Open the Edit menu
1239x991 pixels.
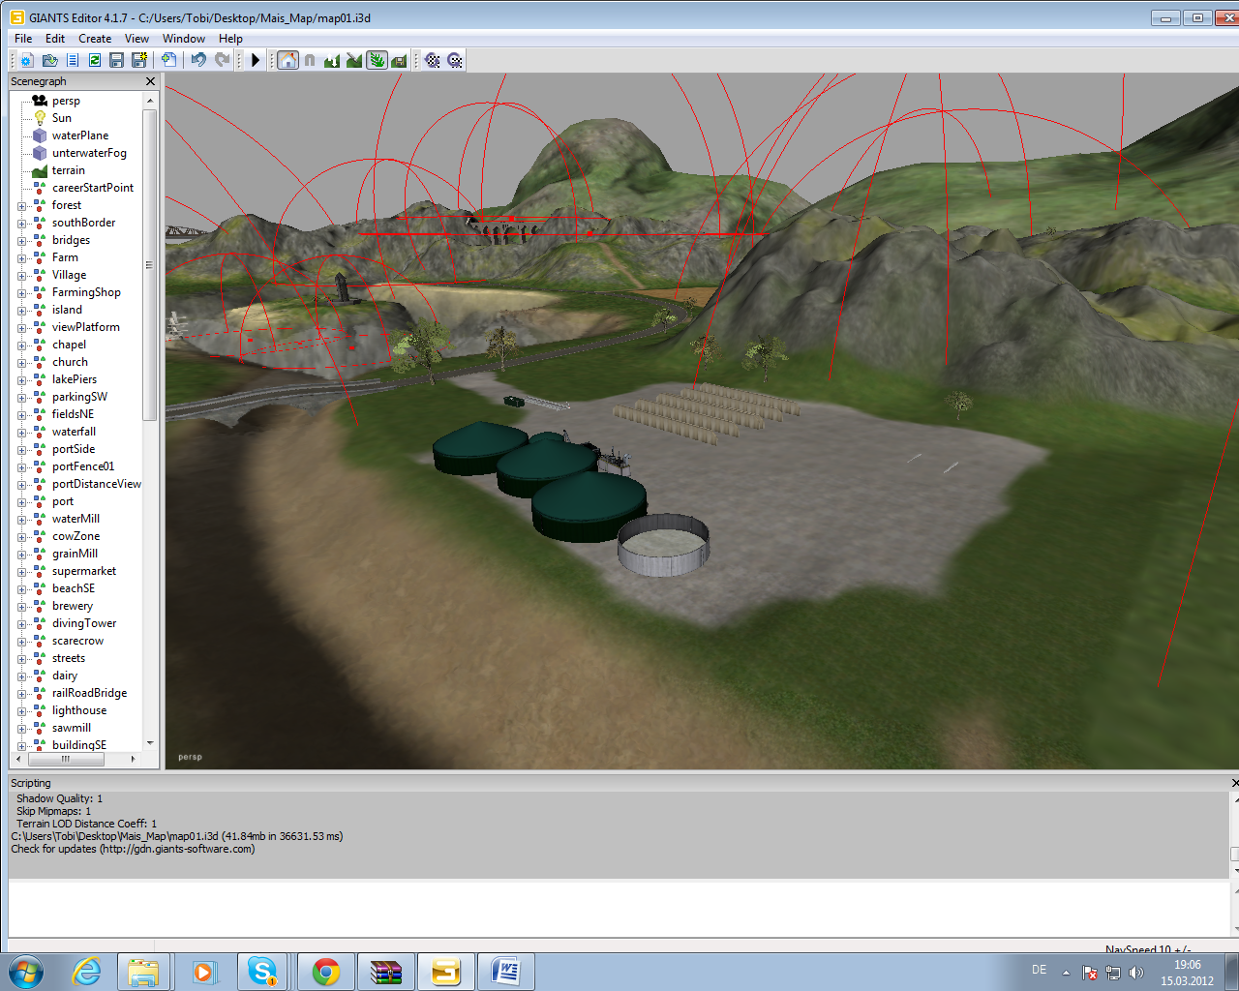[x=55, y=39]
